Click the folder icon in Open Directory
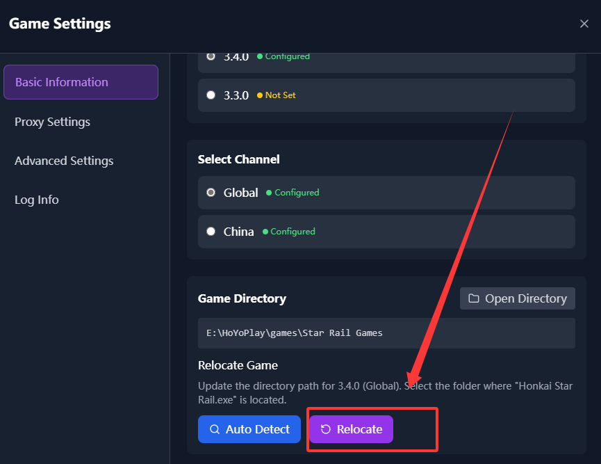This screenshot has width=601, height=464. (474, 298)
